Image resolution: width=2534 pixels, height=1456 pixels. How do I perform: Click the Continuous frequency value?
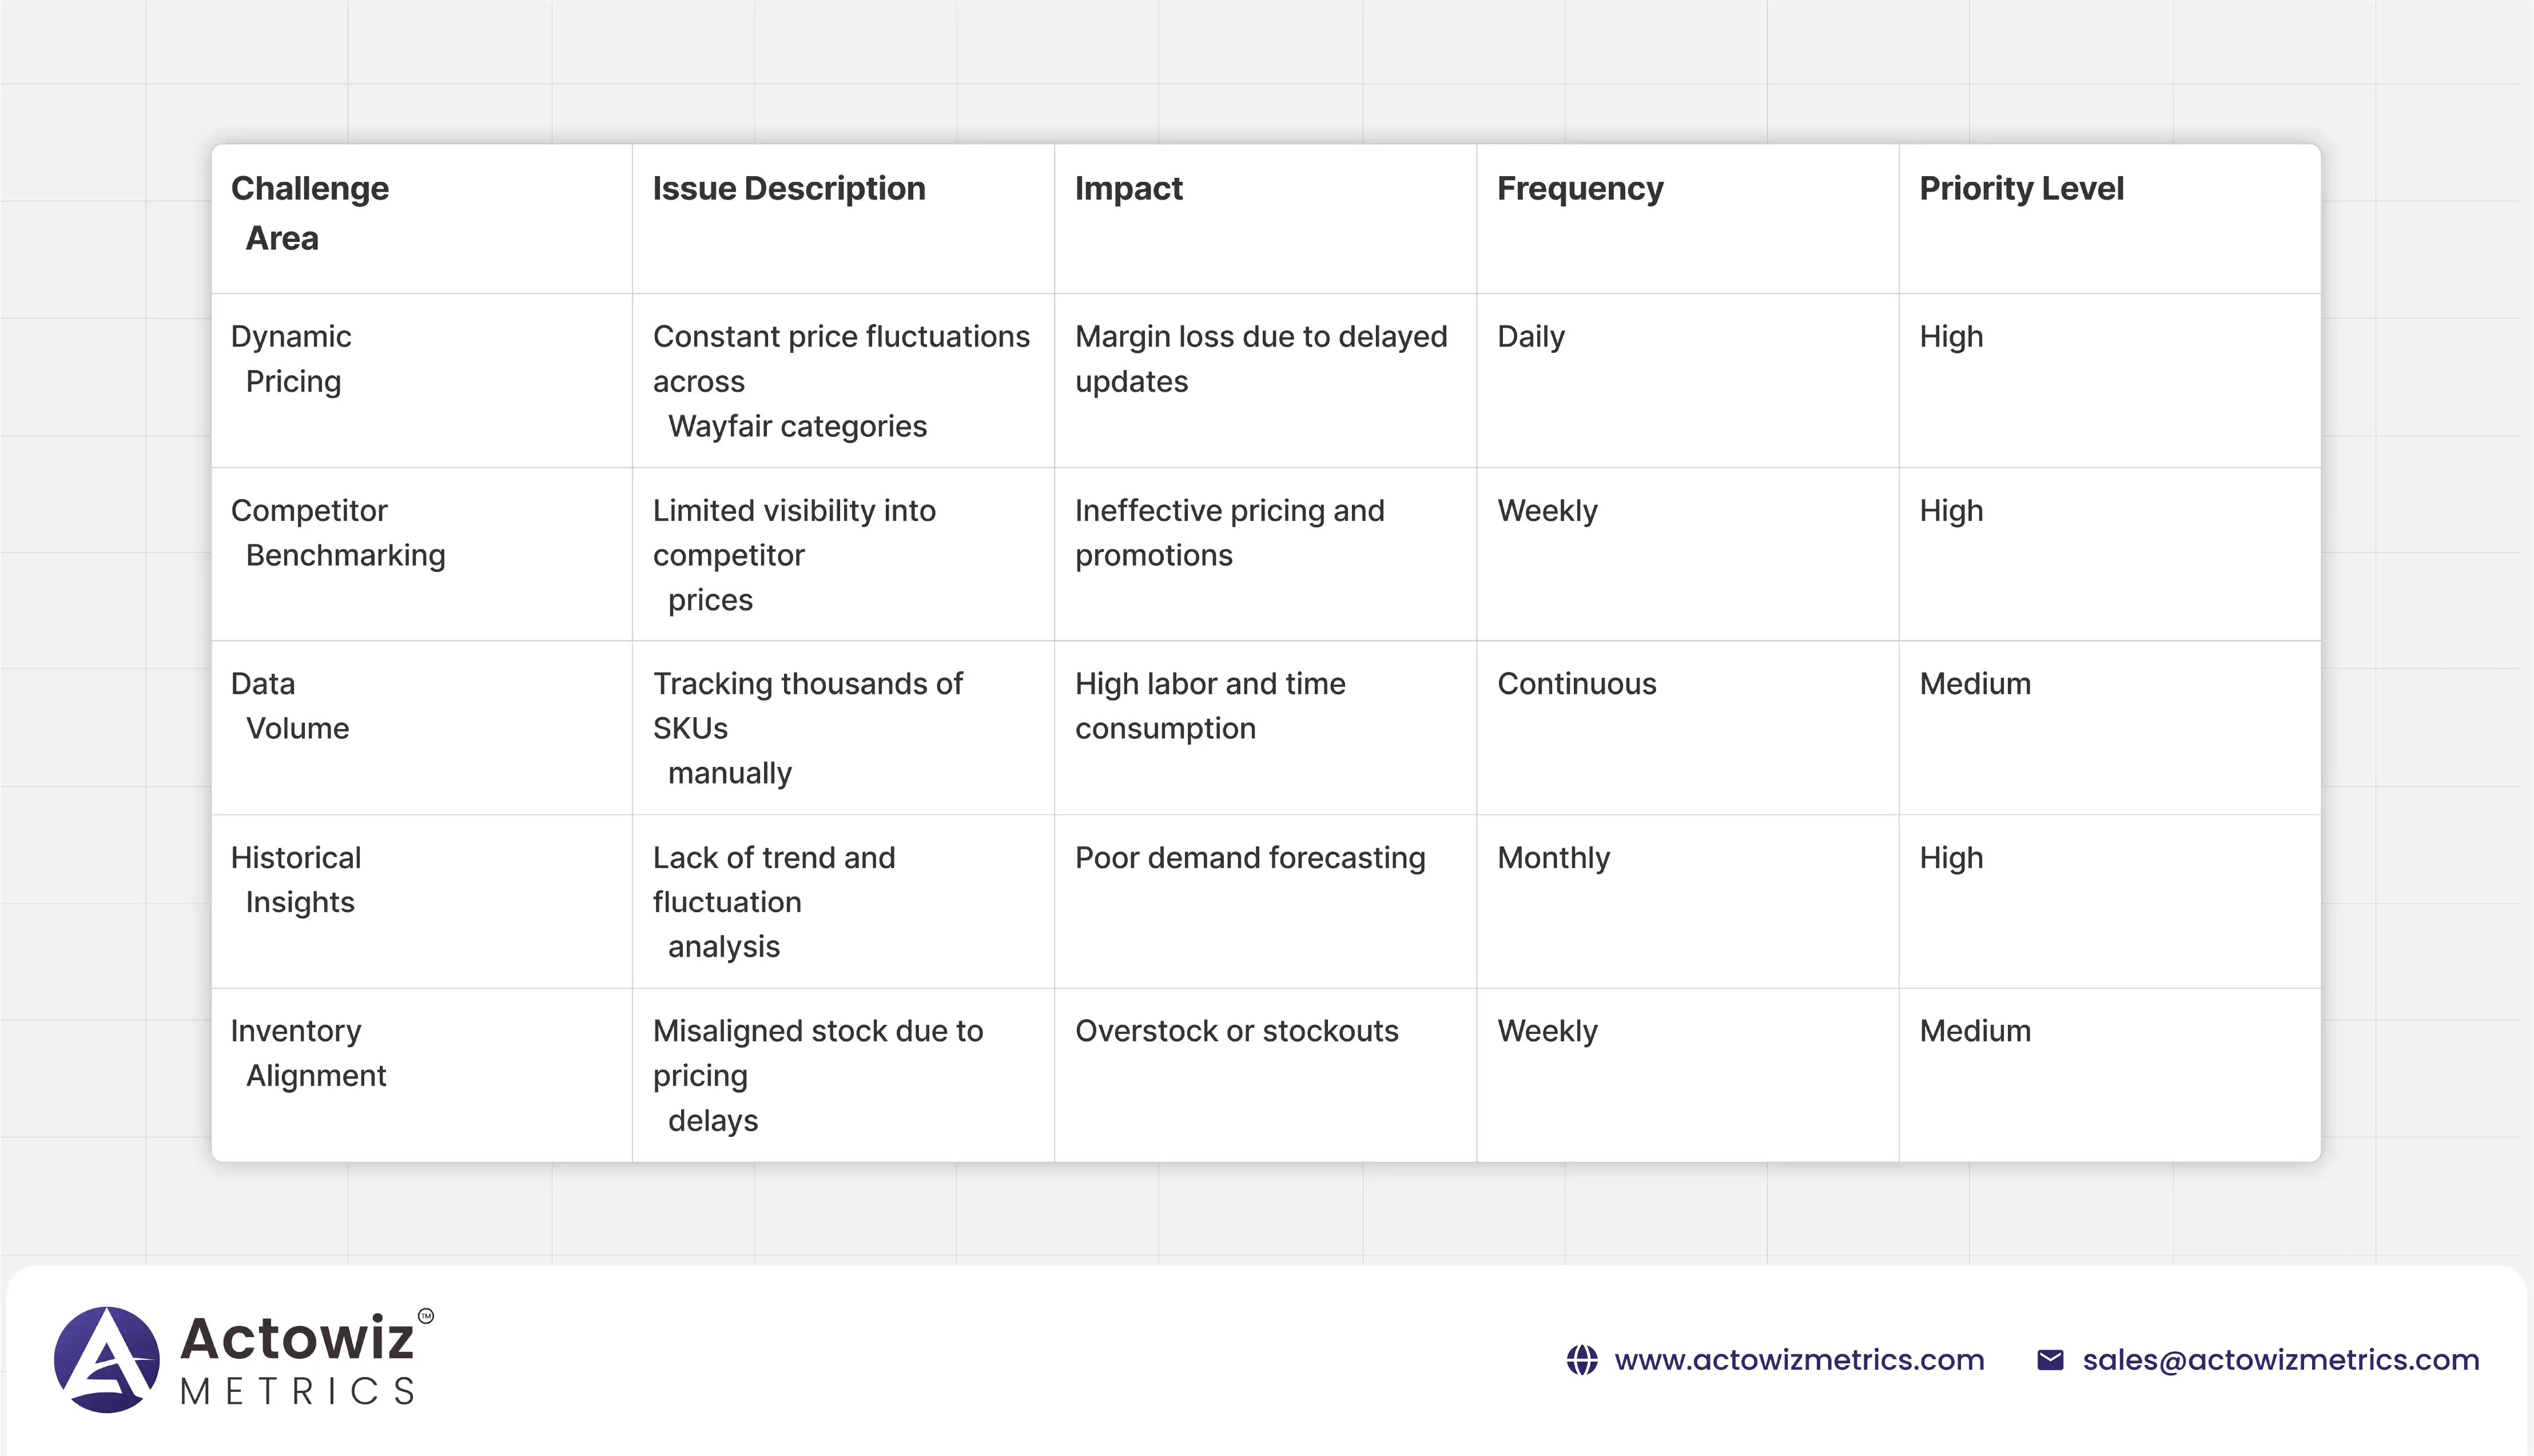(x=1578, y=684)
